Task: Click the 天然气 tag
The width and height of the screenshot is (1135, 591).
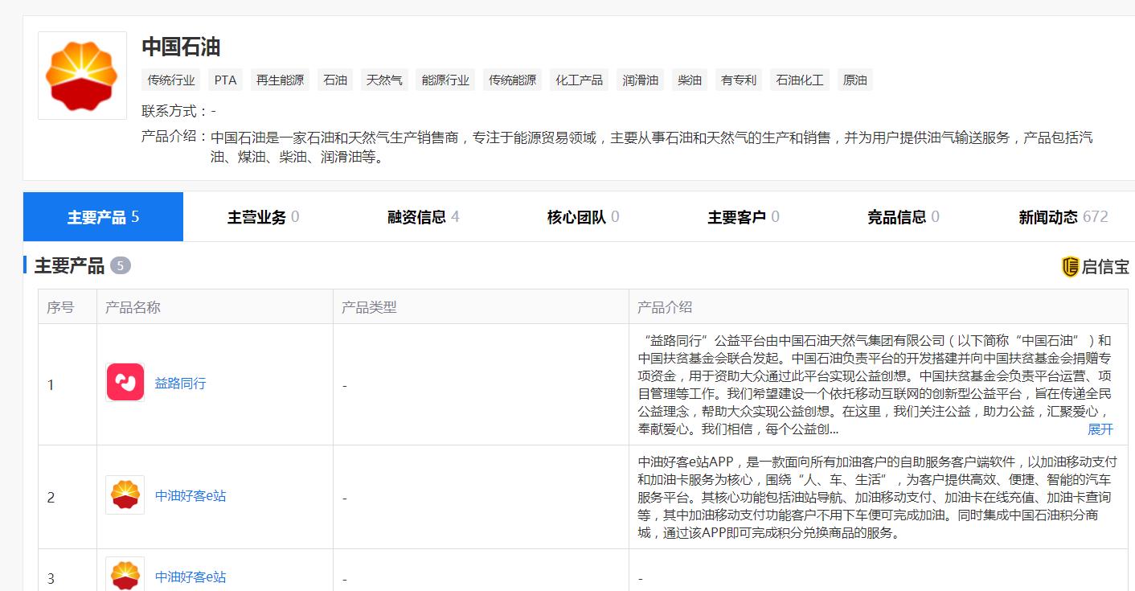Action: (383, 80)
